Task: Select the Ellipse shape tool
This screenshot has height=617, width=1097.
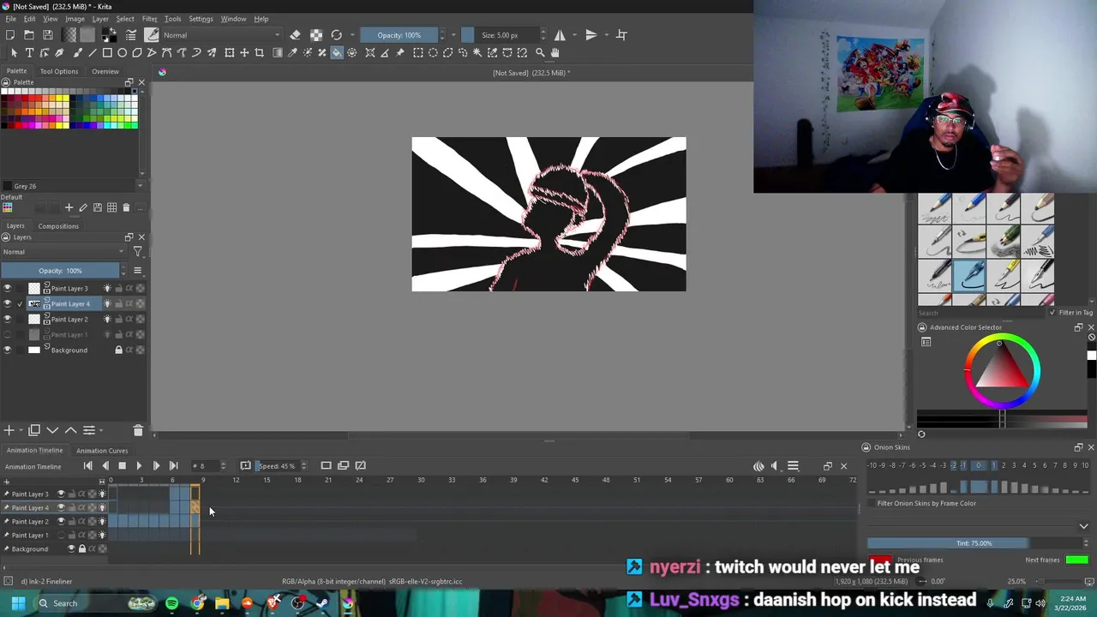Action: 122,53
